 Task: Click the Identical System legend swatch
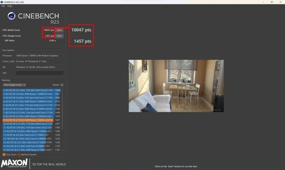click(19, 154)
